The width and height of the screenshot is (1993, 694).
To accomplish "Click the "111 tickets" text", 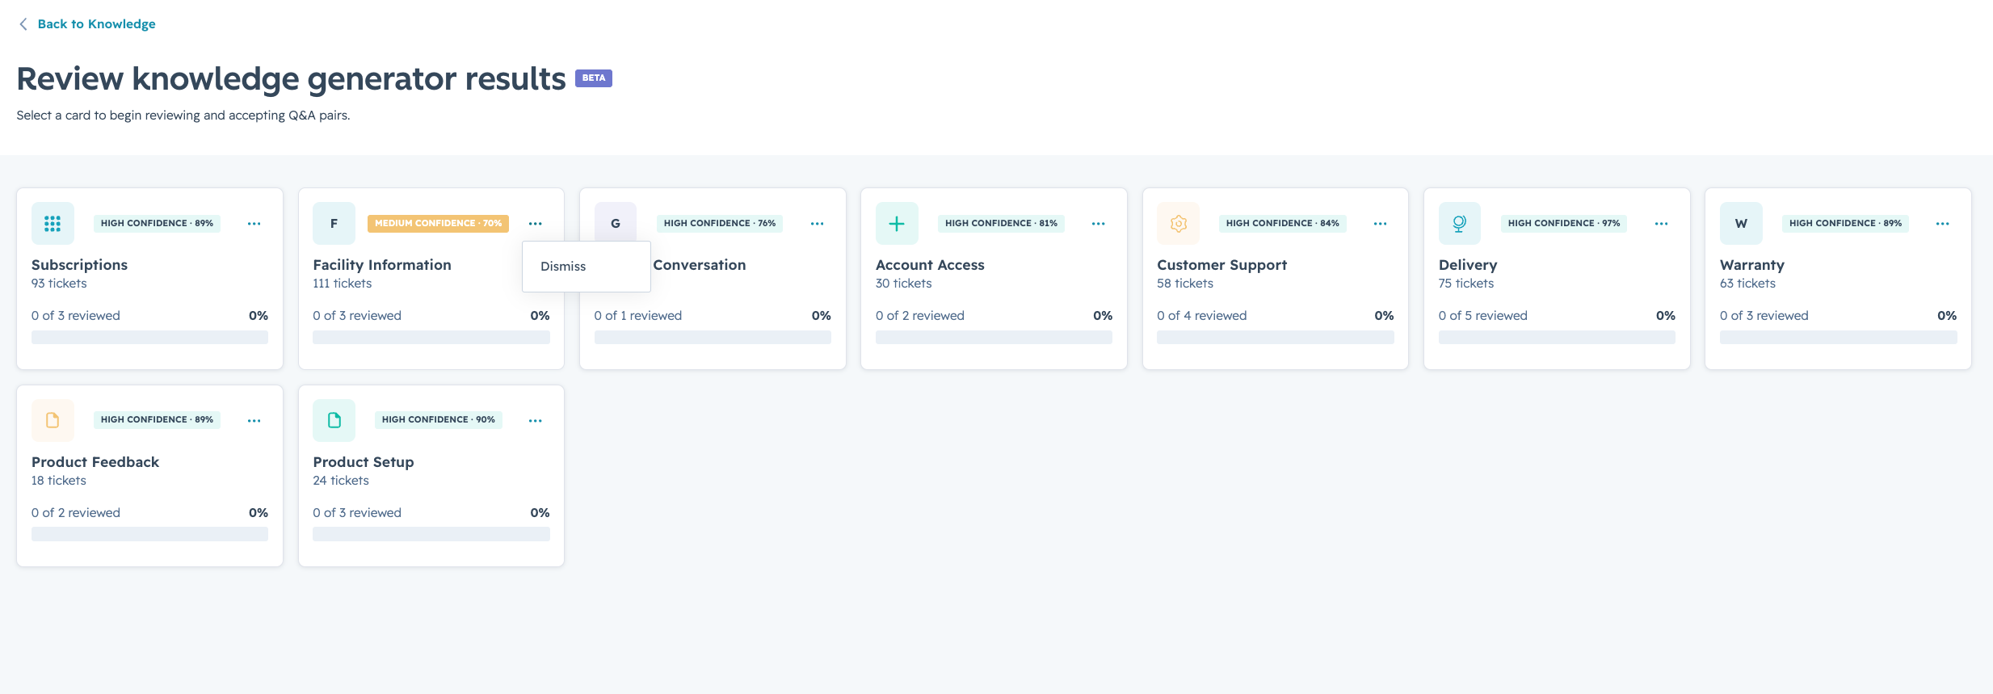I will point(343,284).
